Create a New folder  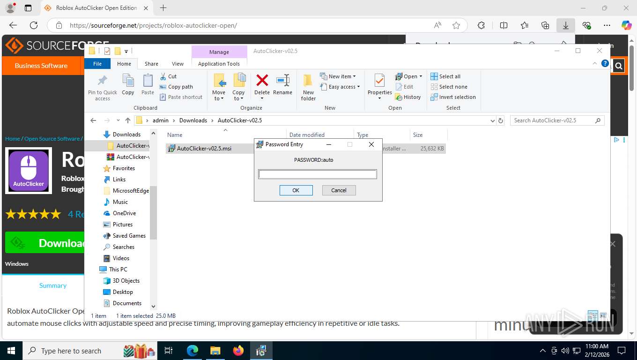308,88
